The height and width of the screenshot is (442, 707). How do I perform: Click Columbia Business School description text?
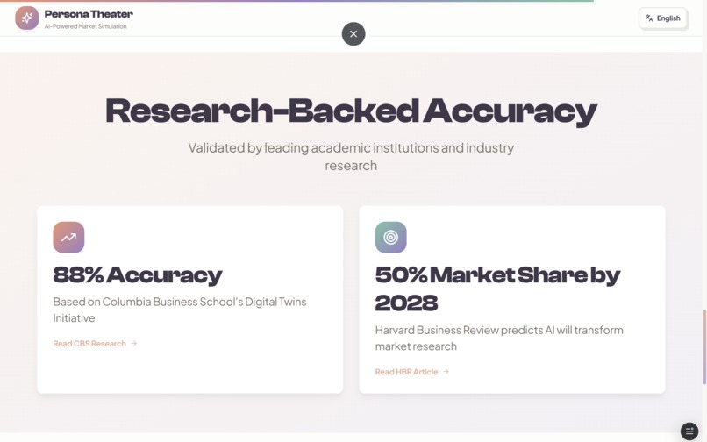coord(180,310)
